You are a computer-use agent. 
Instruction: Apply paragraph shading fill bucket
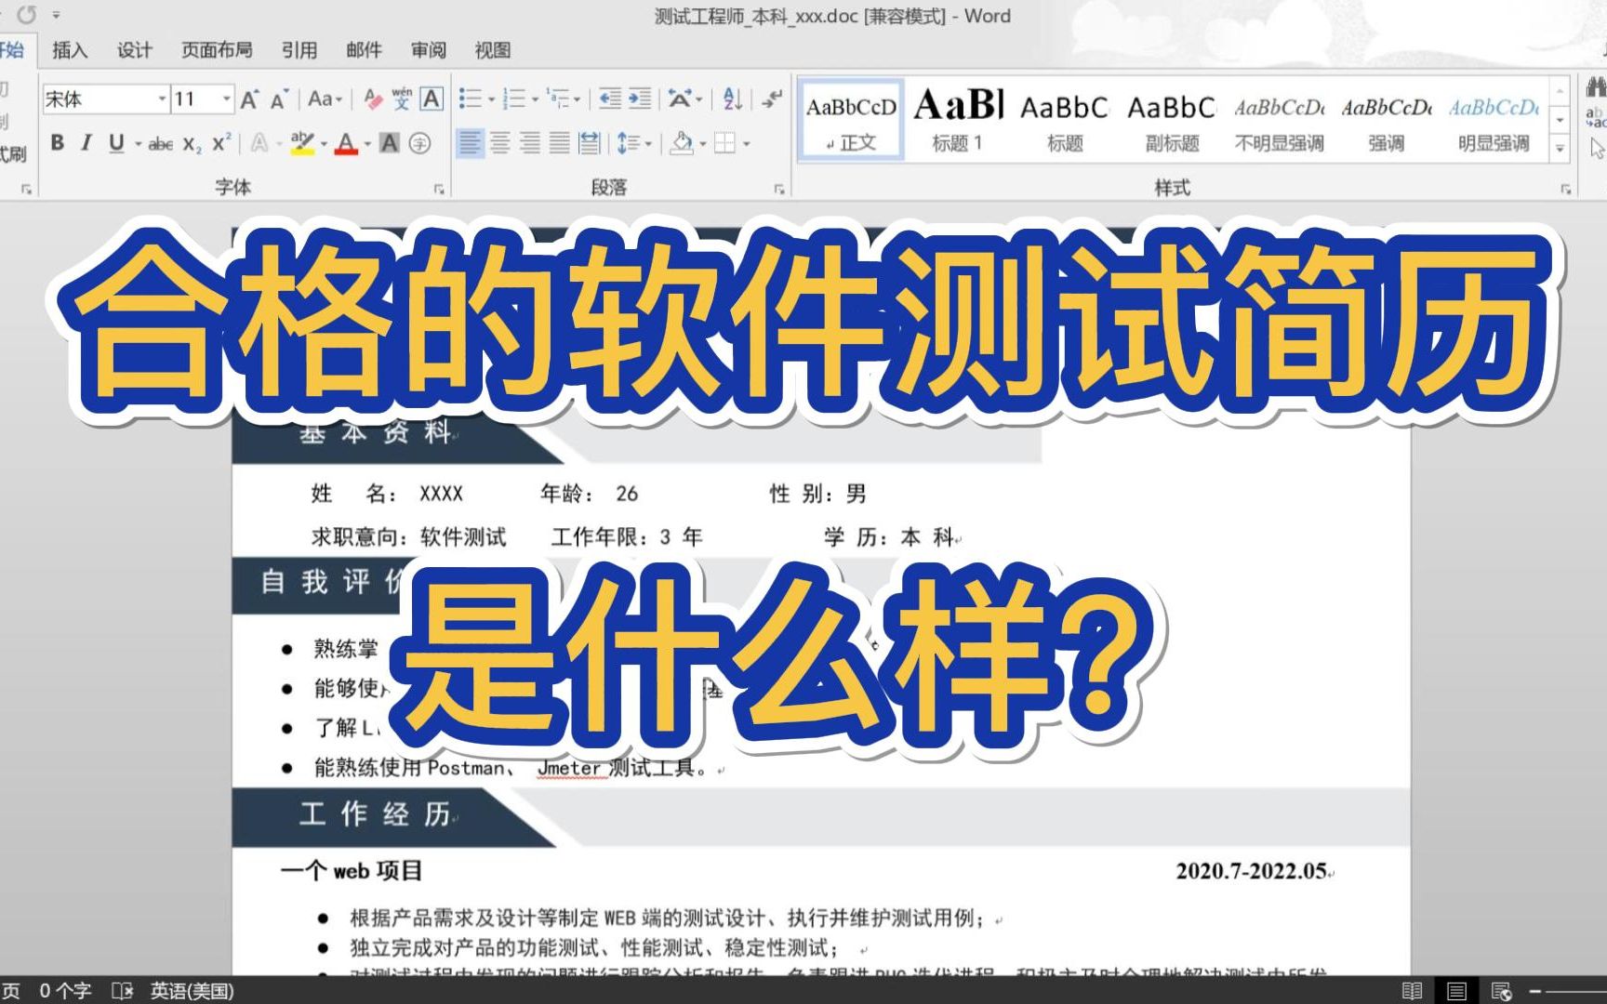pos(682,143)
